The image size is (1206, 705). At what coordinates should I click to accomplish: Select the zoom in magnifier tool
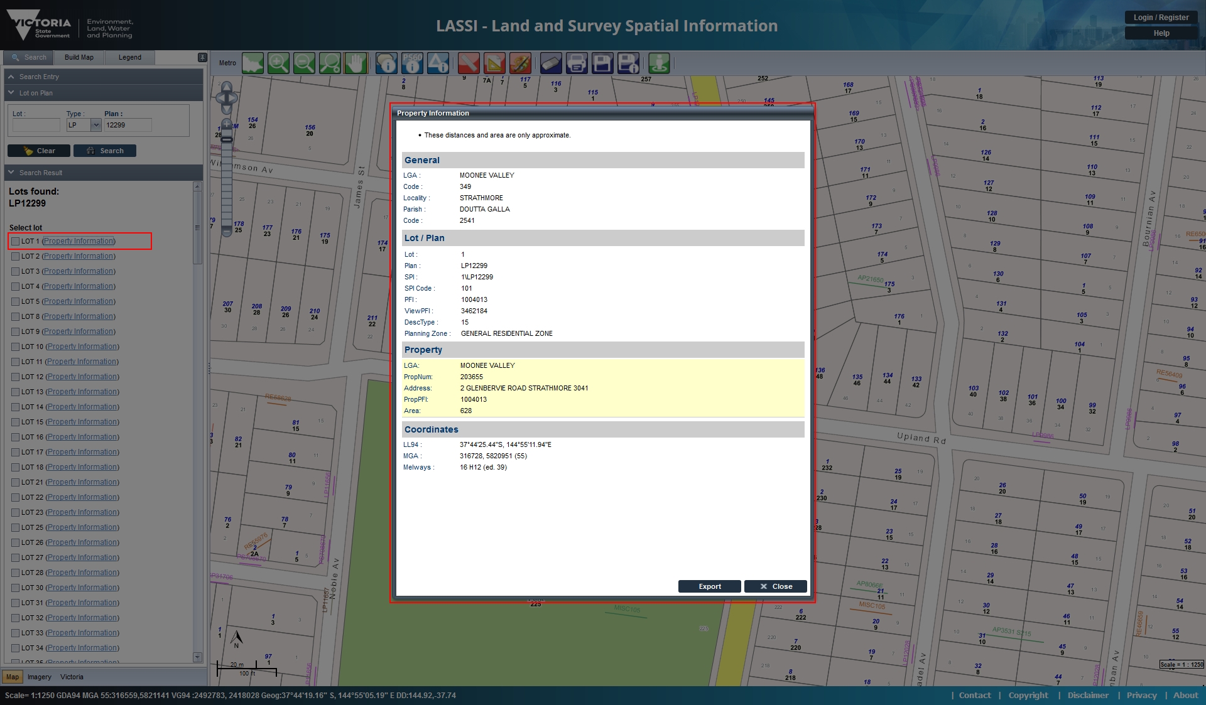(279, 63)
